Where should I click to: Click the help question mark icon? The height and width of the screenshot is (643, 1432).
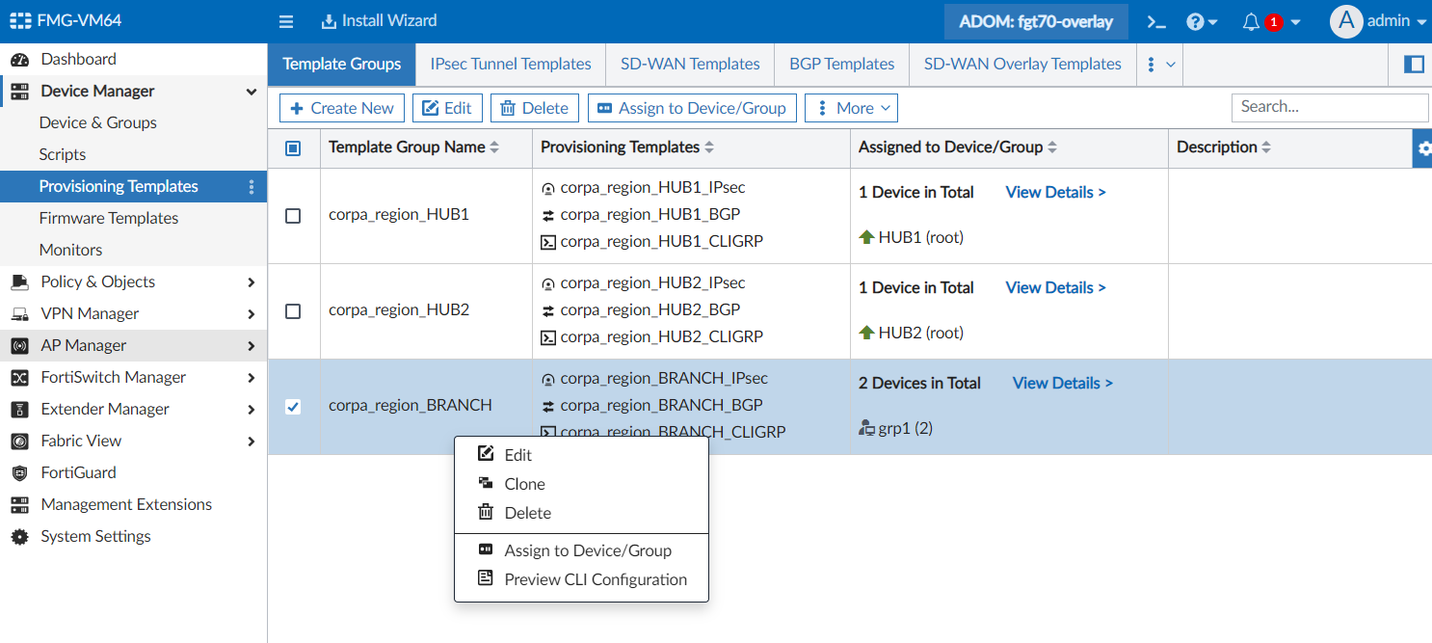pyautogui.click(x=1196, y=21)
